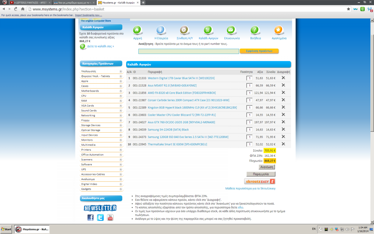Screen dimensions: 374x234
Task: Expand the Monitors category arrow
Action: (121, 140)
